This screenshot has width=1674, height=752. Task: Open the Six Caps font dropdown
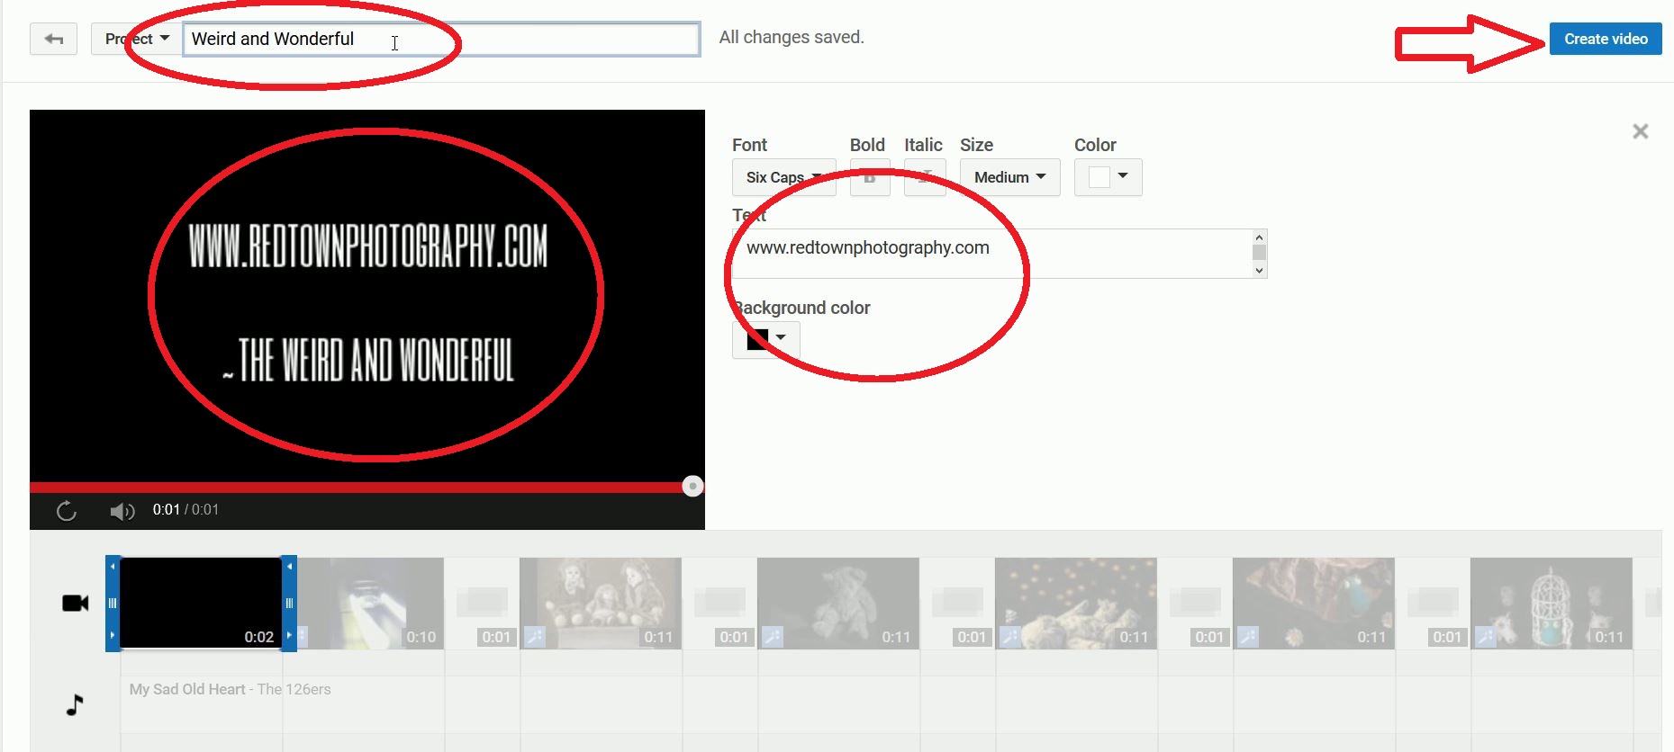783,177
